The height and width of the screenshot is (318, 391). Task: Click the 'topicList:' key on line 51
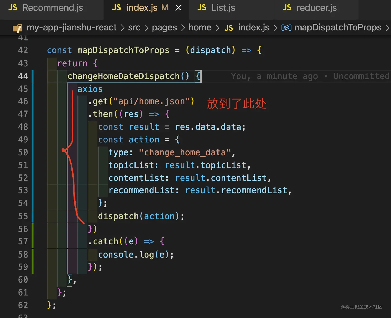tap(133, 165)
